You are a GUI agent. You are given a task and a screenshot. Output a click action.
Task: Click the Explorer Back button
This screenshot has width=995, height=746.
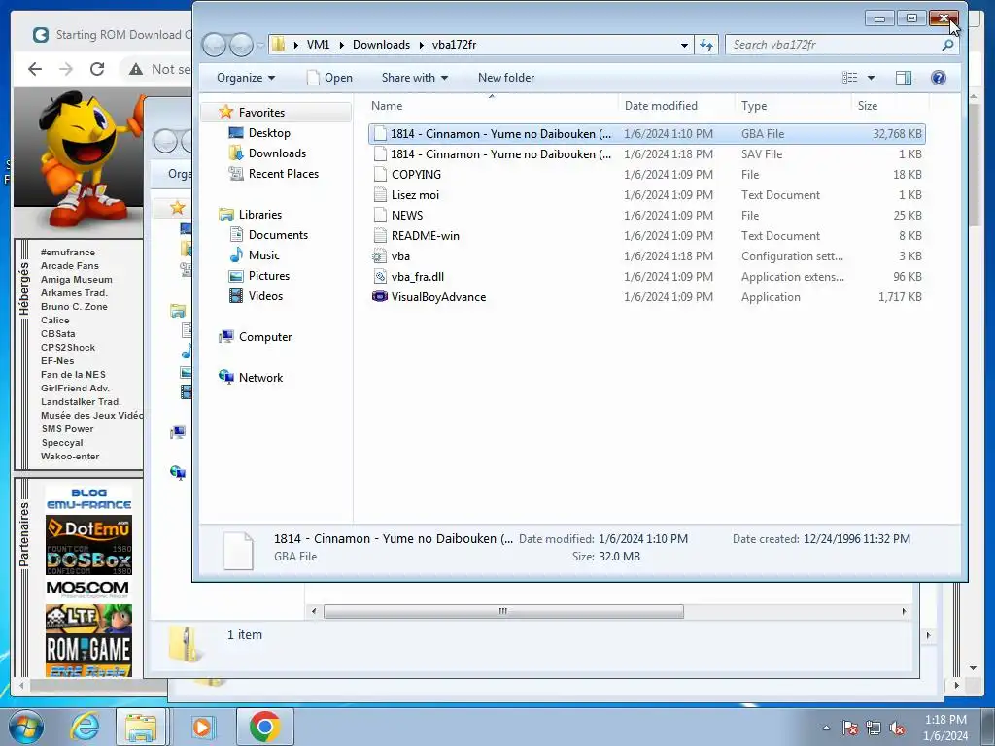215,45
